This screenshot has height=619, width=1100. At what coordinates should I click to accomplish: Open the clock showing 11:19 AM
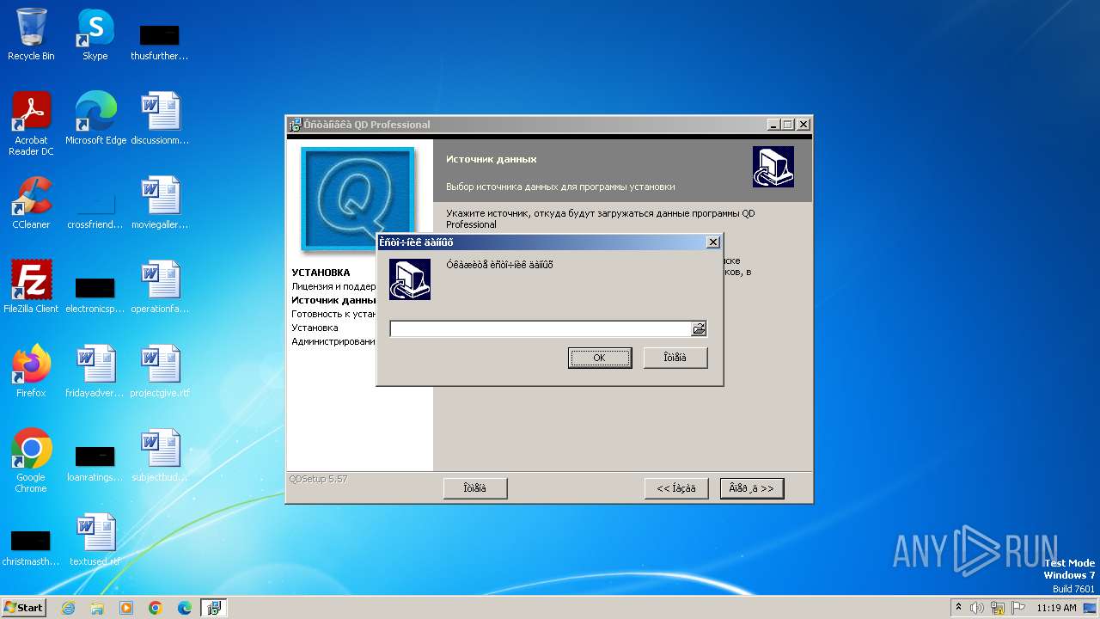1056,608
